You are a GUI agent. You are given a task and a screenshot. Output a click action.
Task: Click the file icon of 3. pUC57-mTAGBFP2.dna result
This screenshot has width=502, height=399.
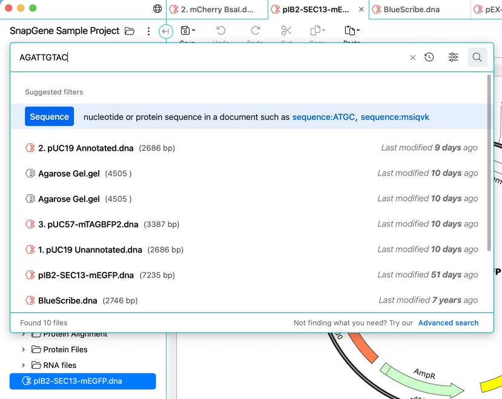tap(30, 224)
